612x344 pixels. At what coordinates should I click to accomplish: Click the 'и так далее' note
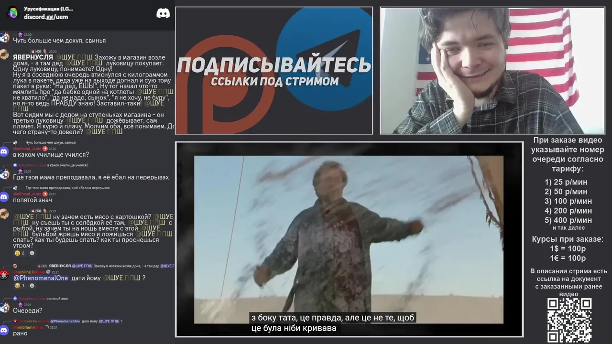[x=568, y=228]
